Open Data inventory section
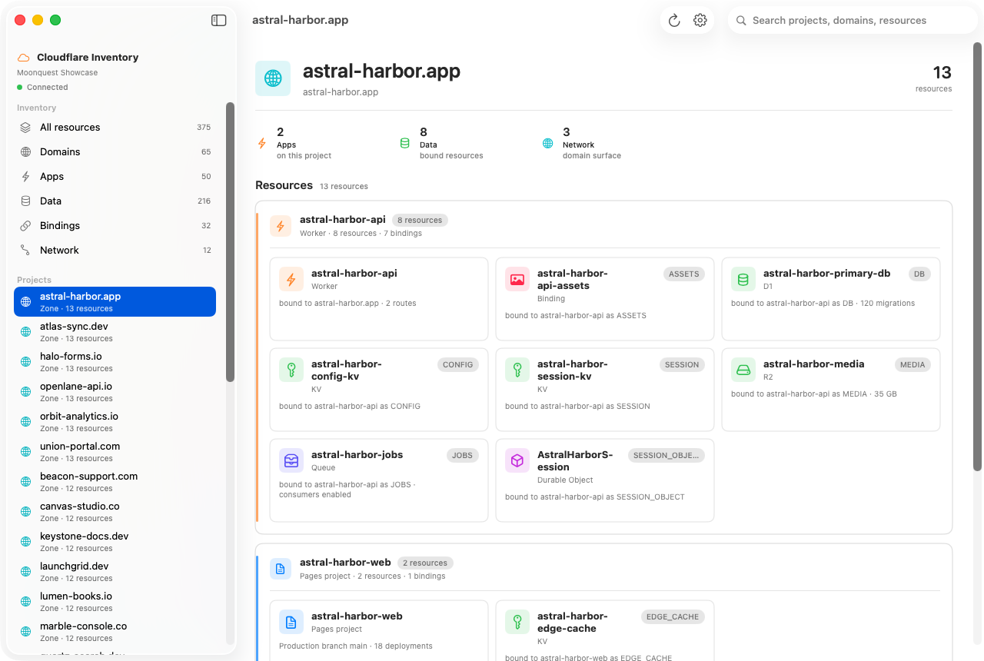The width and height of the screenshot is (984, 661). (x=115, y=201)
